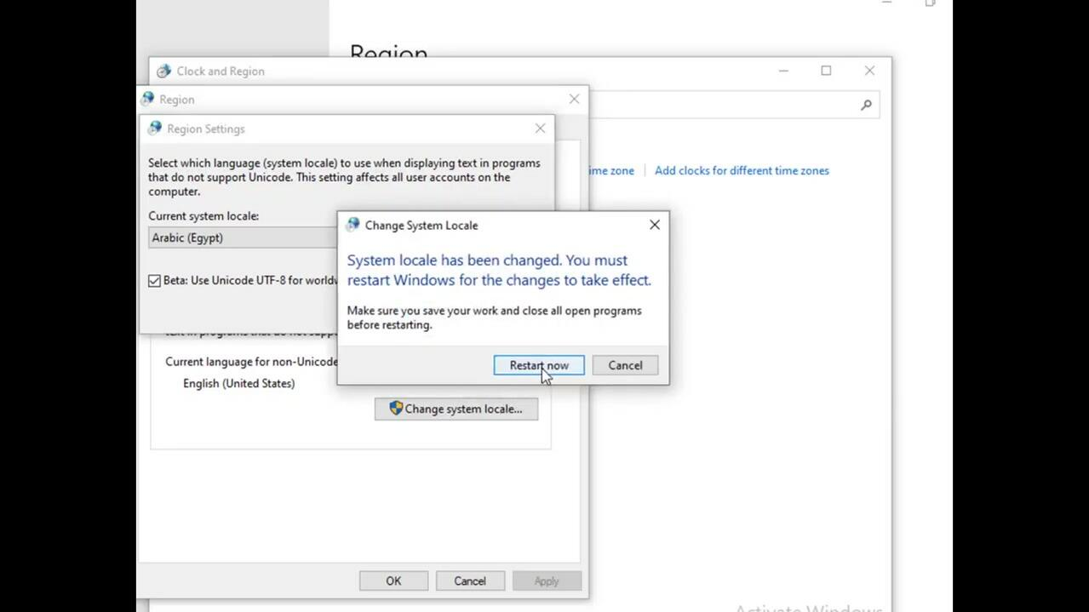Click the Region dialog globe icon

[147, 99]
